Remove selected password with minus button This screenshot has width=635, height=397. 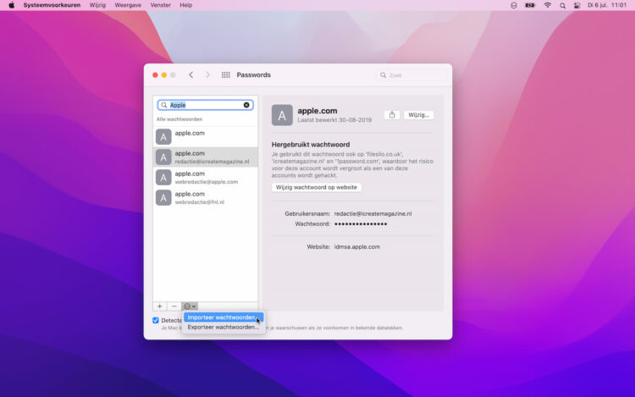click(174, 306)
